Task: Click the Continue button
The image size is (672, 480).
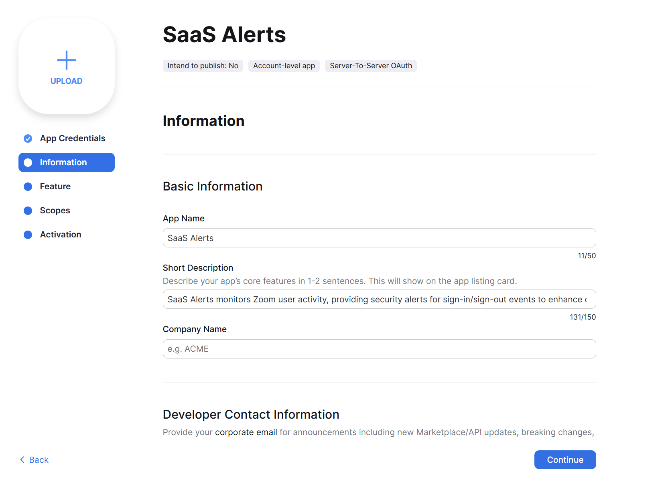Action: [565, 460]
